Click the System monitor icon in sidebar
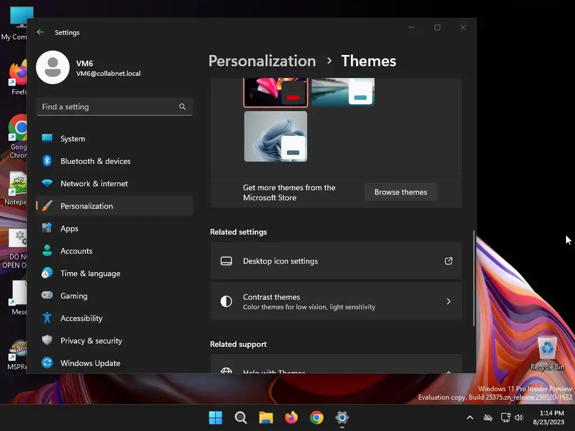Screen dimensions: 575x431 tap(47, 139)
